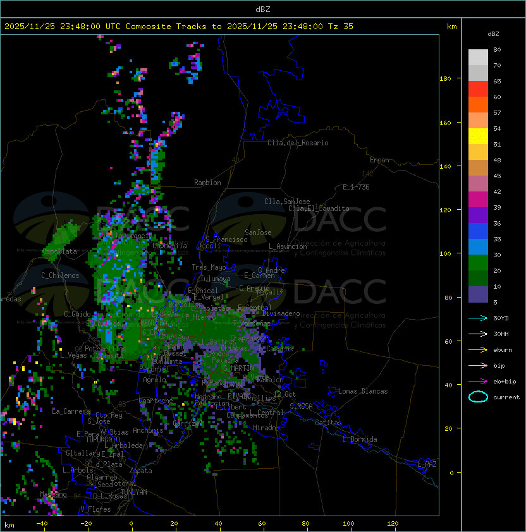Select the light orange 57-54 dBZ swatch
The image size is (526, 532).
pos(478,121)
